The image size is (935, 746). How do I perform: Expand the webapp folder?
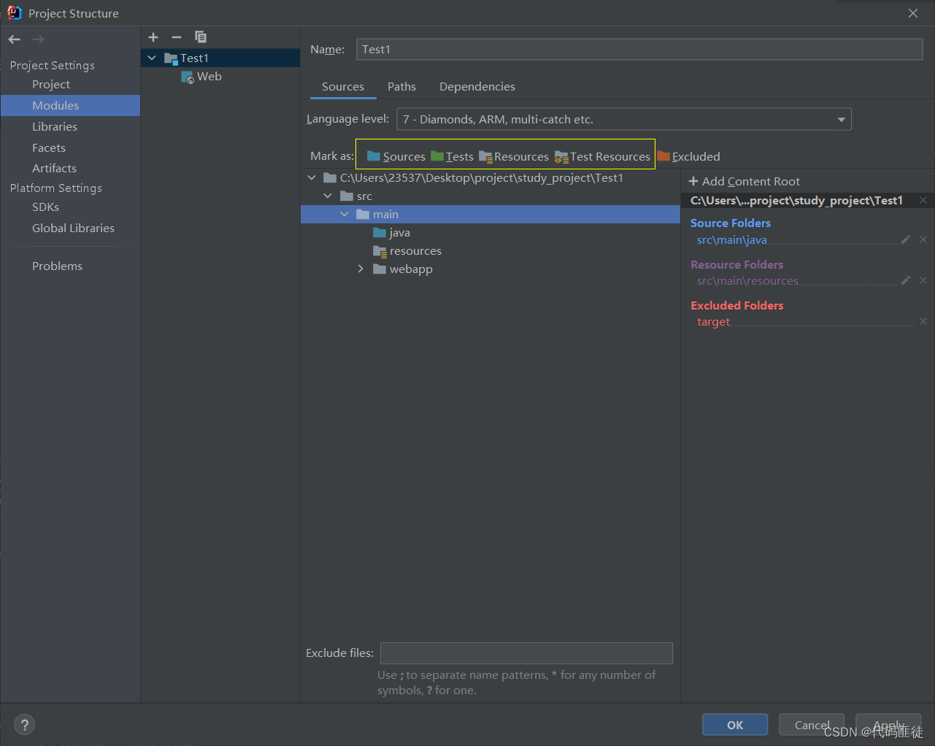361,269
